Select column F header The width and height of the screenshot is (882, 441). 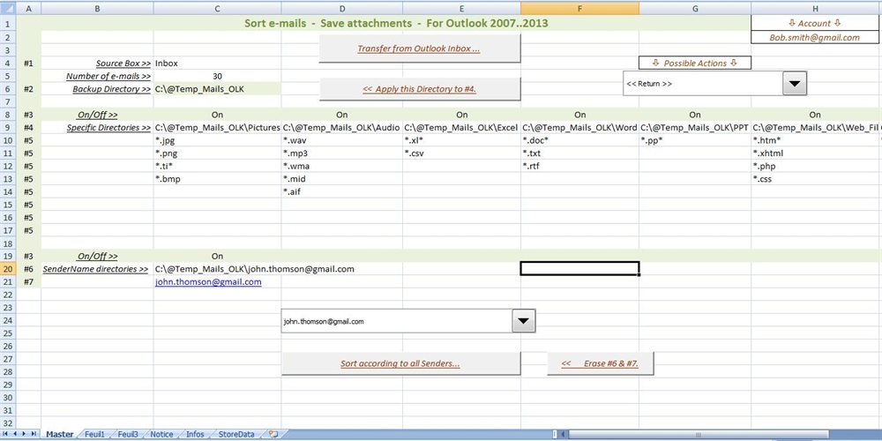pos(579,8)
